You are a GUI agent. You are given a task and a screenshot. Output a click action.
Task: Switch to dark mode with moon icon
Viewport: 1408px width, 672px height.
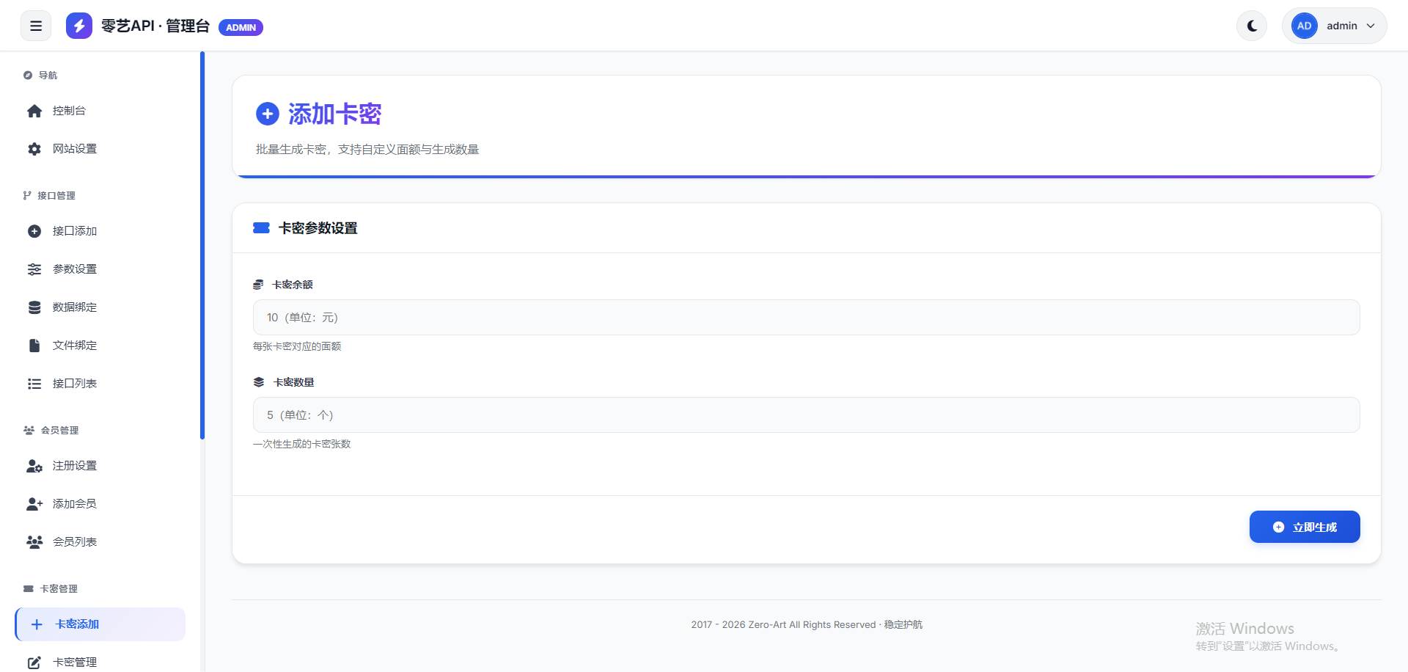pyautogui.click(x=1252, y=26)
